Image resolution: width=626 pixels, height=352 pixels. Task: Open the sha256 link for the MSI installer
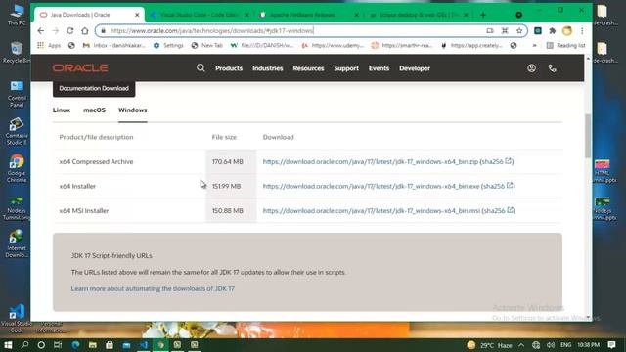point(499,211)
